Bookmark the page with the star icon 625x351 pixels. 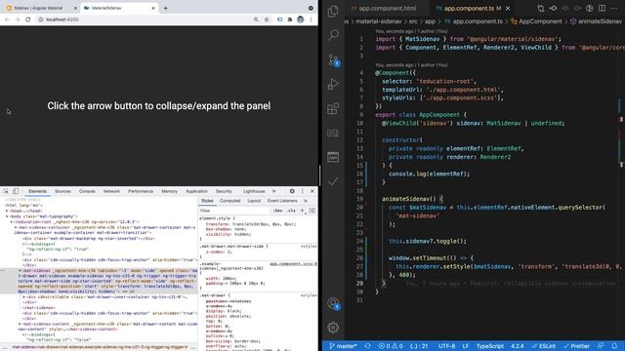267,19
